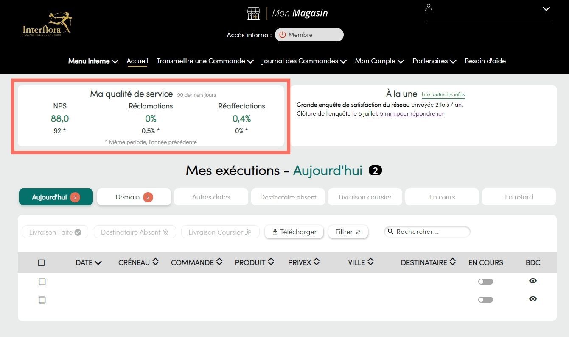Screen dimensions: 569x337
Task: Click the Destinataire Absent button
Action: 135,232
